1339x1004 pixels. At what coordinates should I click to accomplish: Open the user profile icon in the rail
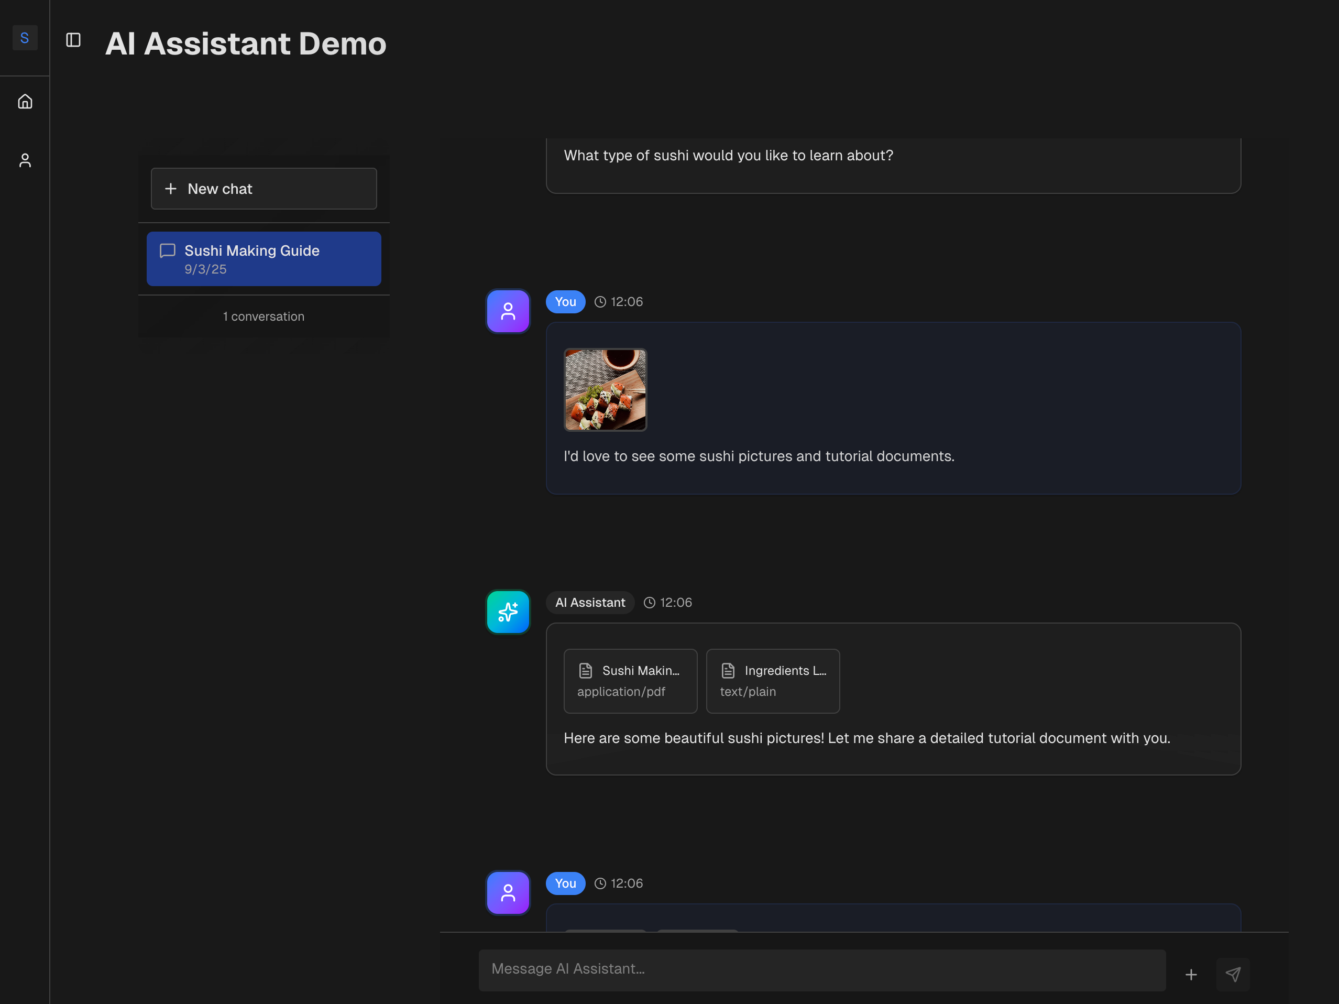click(25, 160)
